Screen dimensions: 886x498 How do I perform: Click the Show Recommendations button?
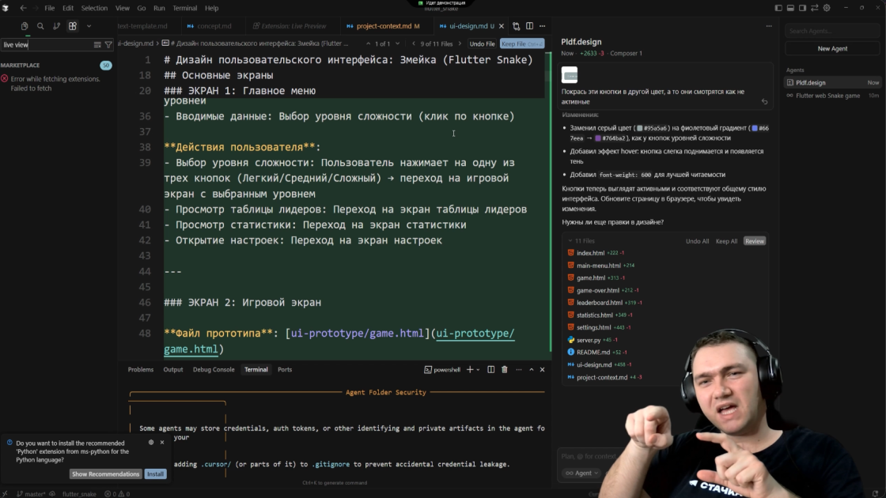[106, 474]
